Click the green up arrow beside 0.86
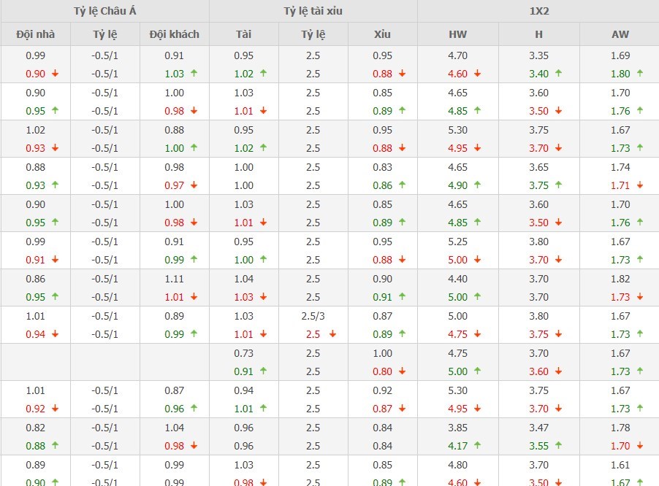The height and width of the screenshot is (486, 659). (403, 185)
